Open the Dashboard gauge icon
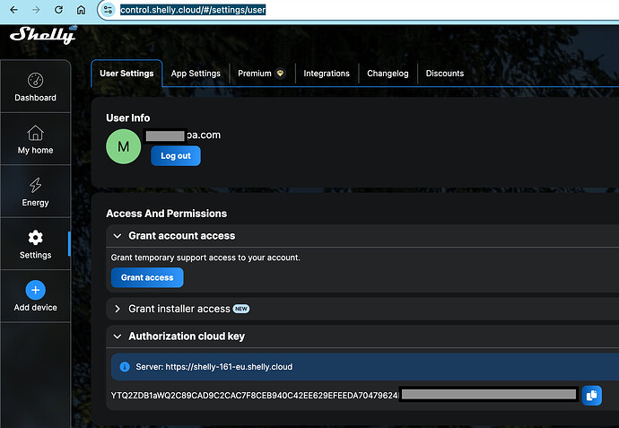Viewport: 619px width, 428px height. tap(36, 80)
